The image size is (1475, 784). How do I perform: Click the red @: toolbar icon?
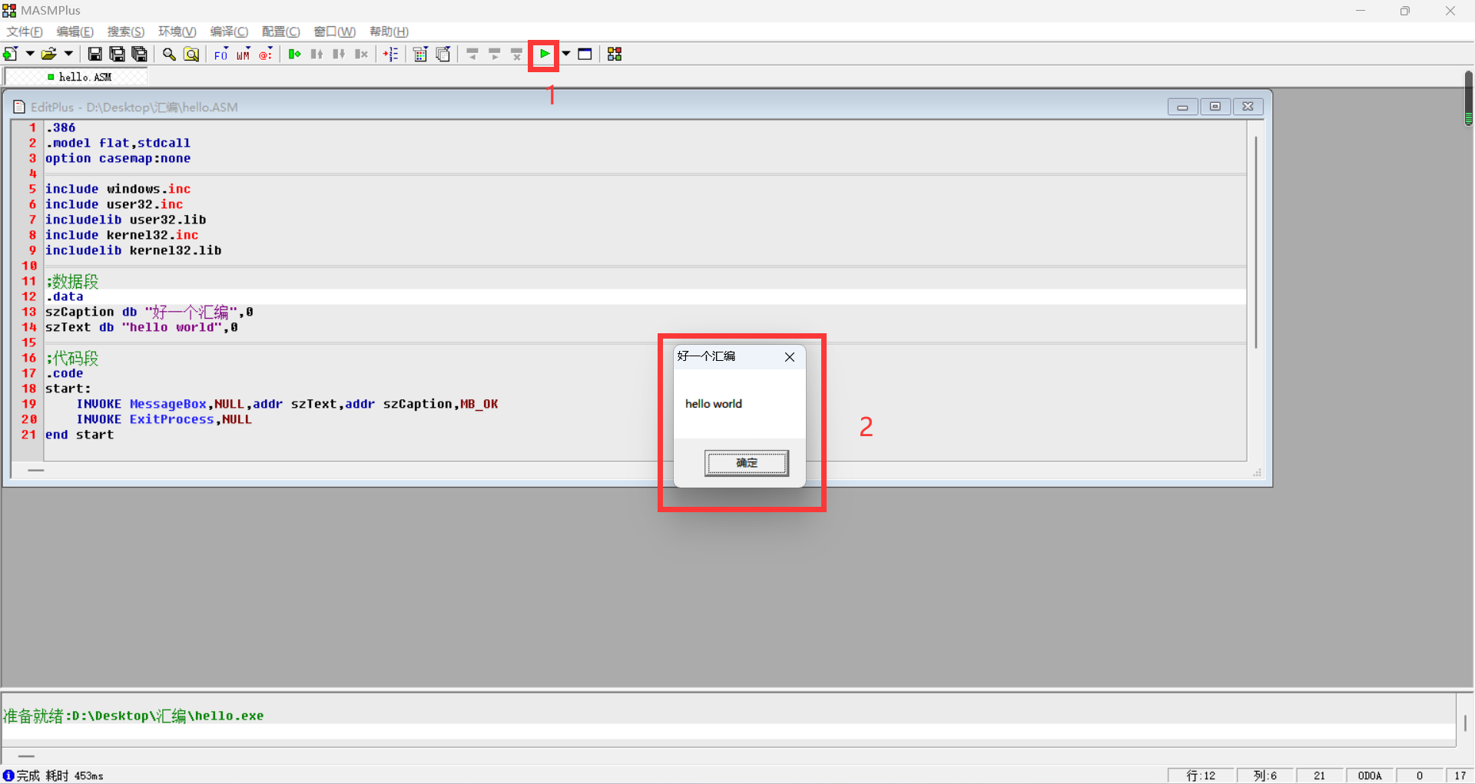[x=266, y=54]
